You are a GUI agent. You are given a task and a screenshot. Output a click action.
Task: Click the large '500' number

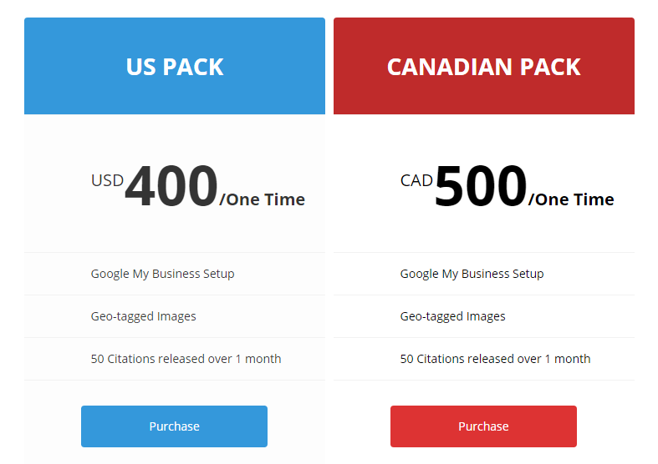(481, 186)
